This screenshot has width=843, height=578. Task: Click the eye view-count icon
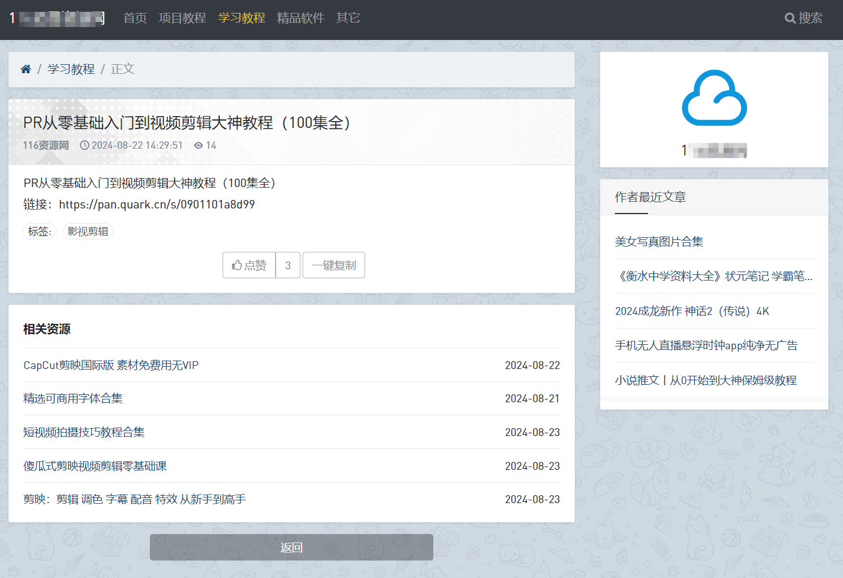[198, 145]
